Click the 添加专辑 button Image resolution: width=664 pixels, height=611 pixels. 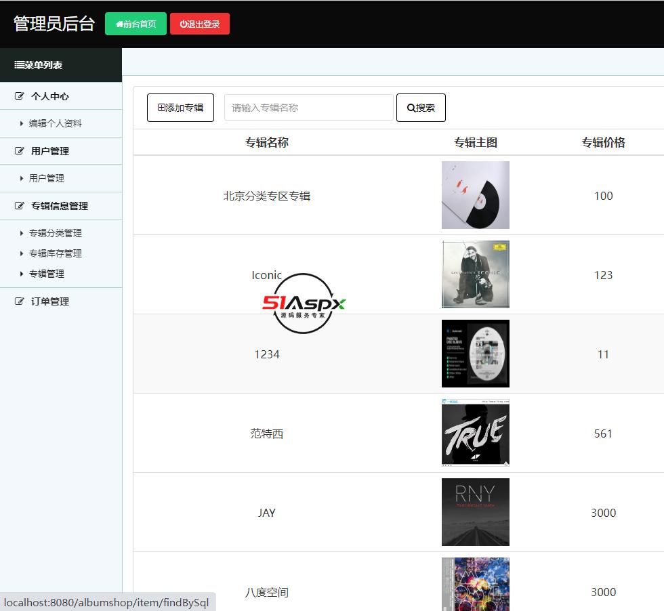180,108
